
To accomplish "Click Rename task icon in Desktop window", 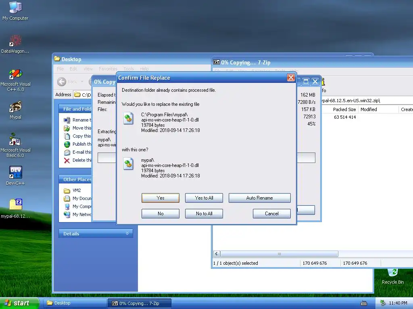I will click(67, 120).
